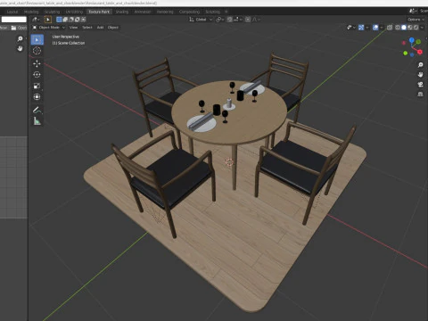
Task: Open the Global transform orientation dropdown
Action: click(201, 20)
